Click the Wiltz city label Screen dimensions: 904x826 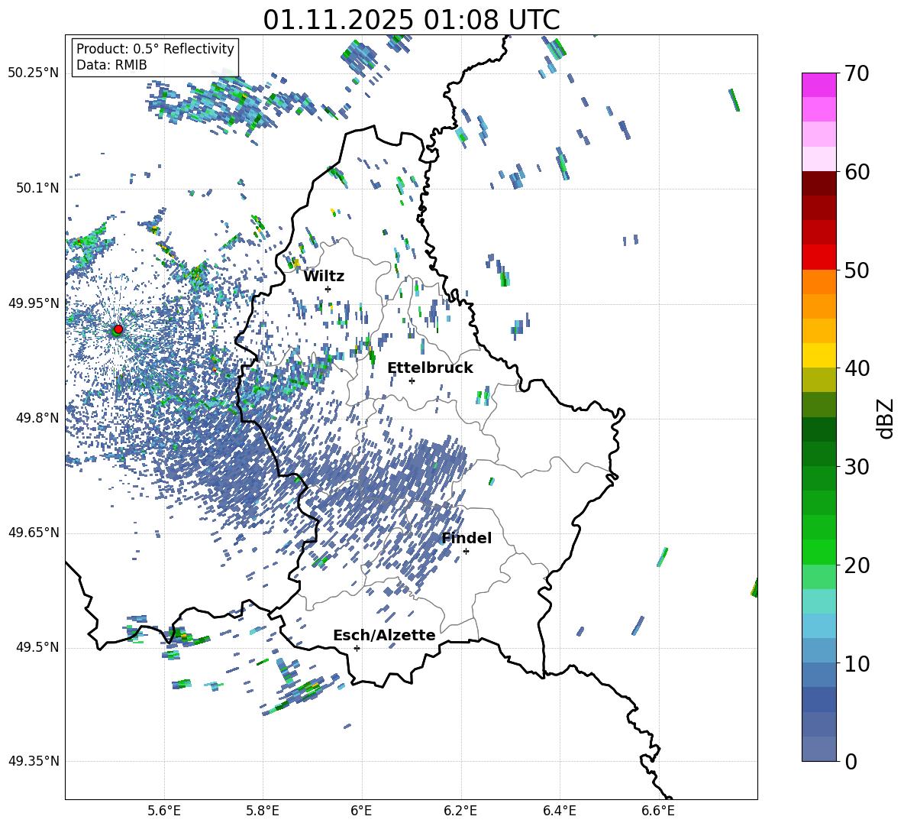[324, 277]
